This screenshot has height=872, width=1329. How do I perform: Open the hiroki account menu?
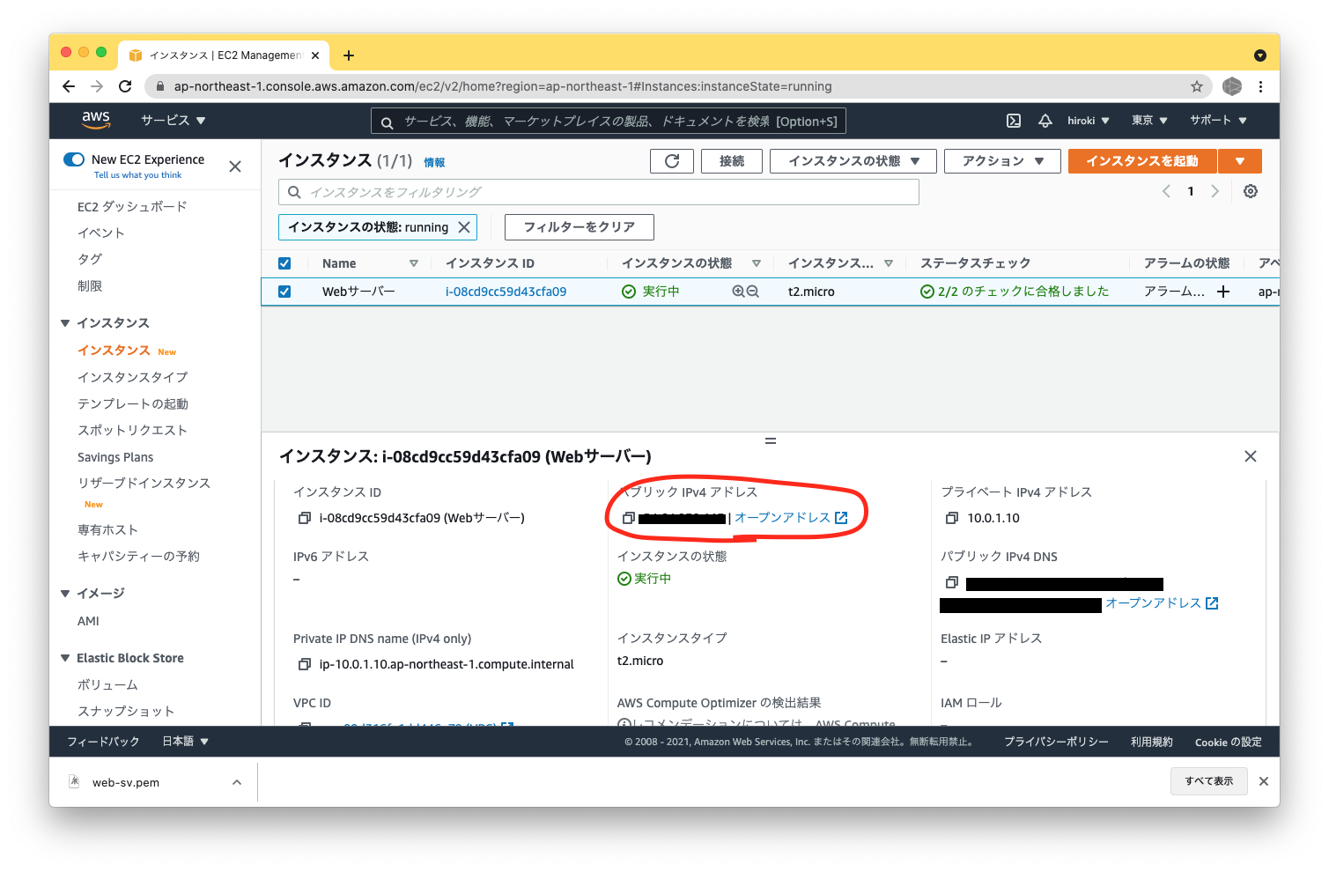(1088, 120)
